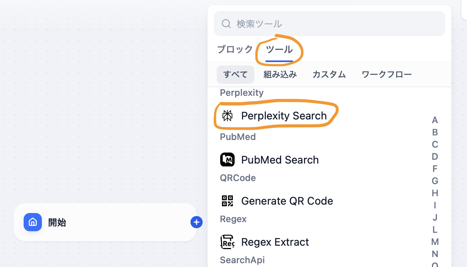Click the SearchApi section heading
This screenshot has height=267, width=467.
[242, 260]
